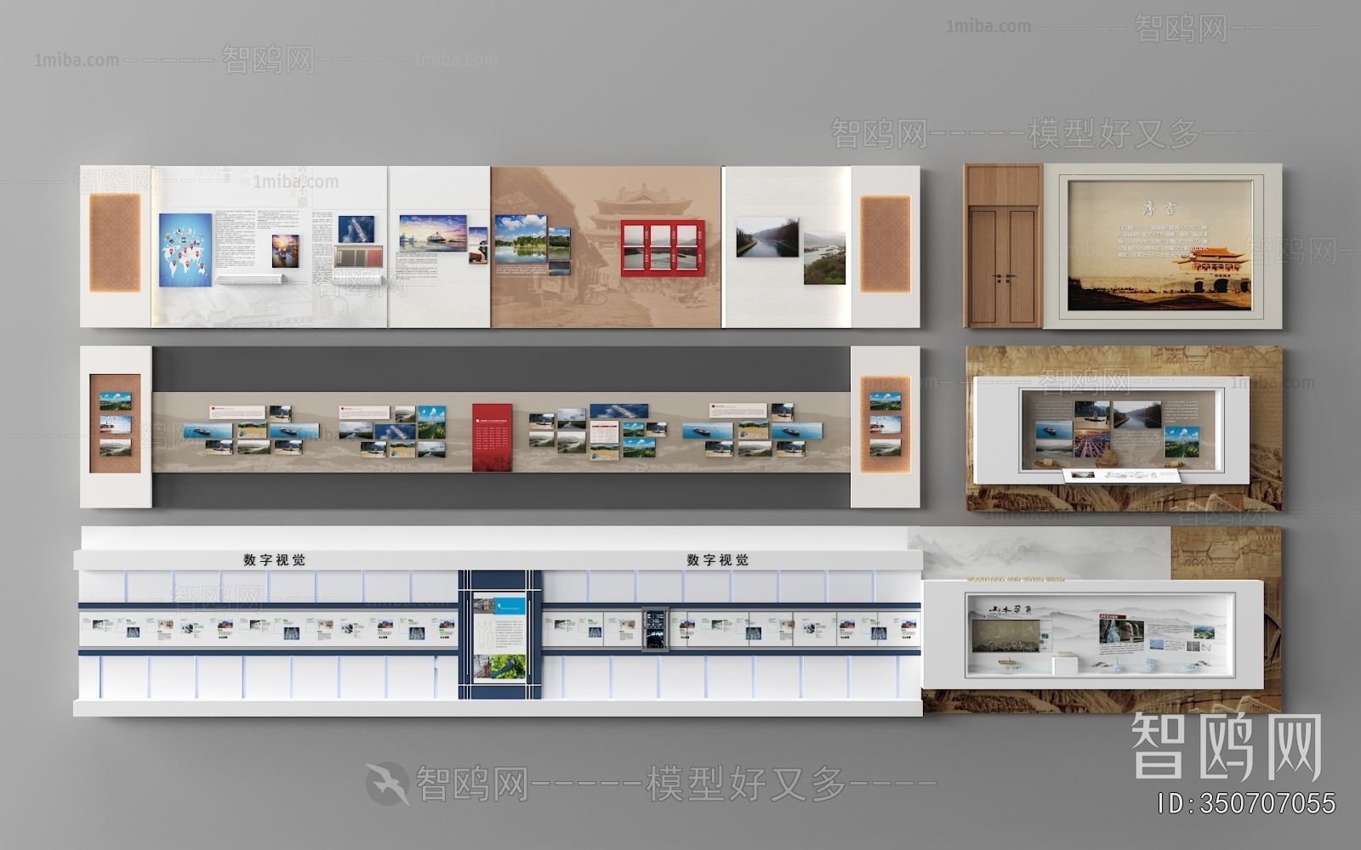Screen dimensions: 1361x850
Task: Select the top row's right orange patterned panel
Action: [885, 244]
